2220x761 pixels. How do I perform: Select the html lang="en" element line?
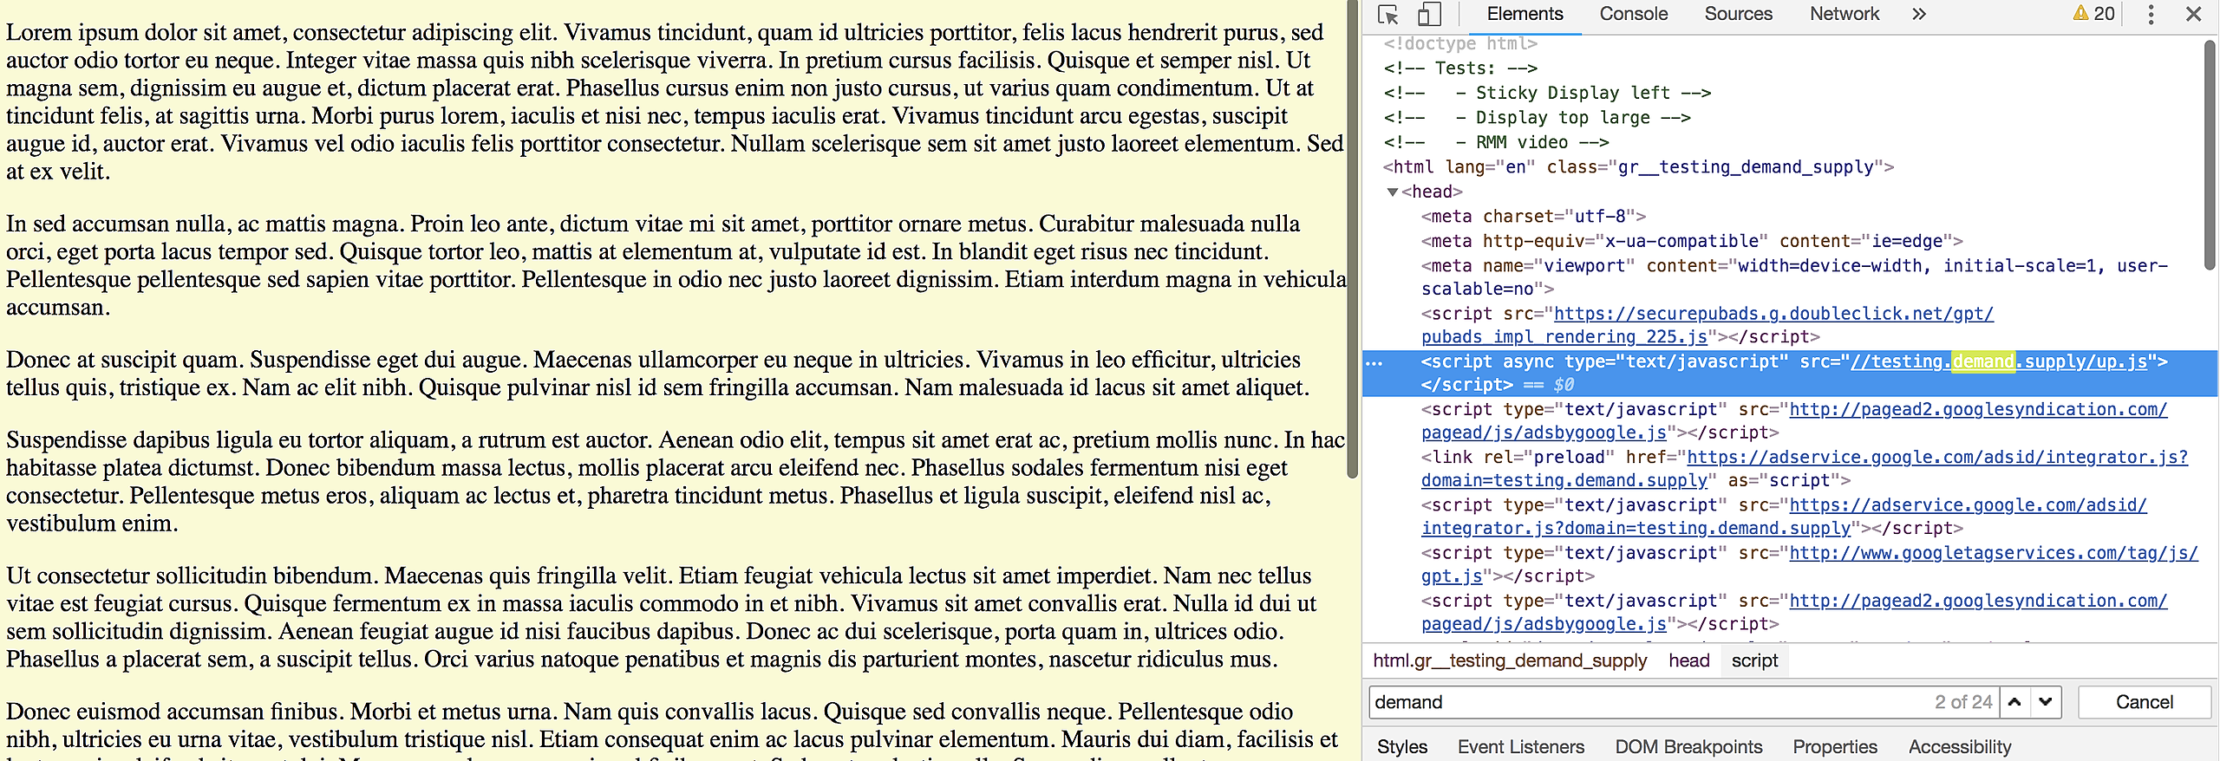[1638, 167]
